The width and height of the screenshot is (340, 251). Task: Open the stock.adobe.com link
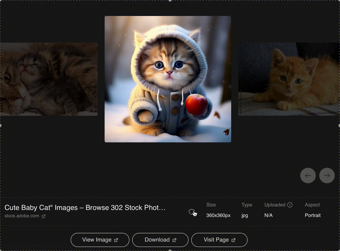coord(22,216)
